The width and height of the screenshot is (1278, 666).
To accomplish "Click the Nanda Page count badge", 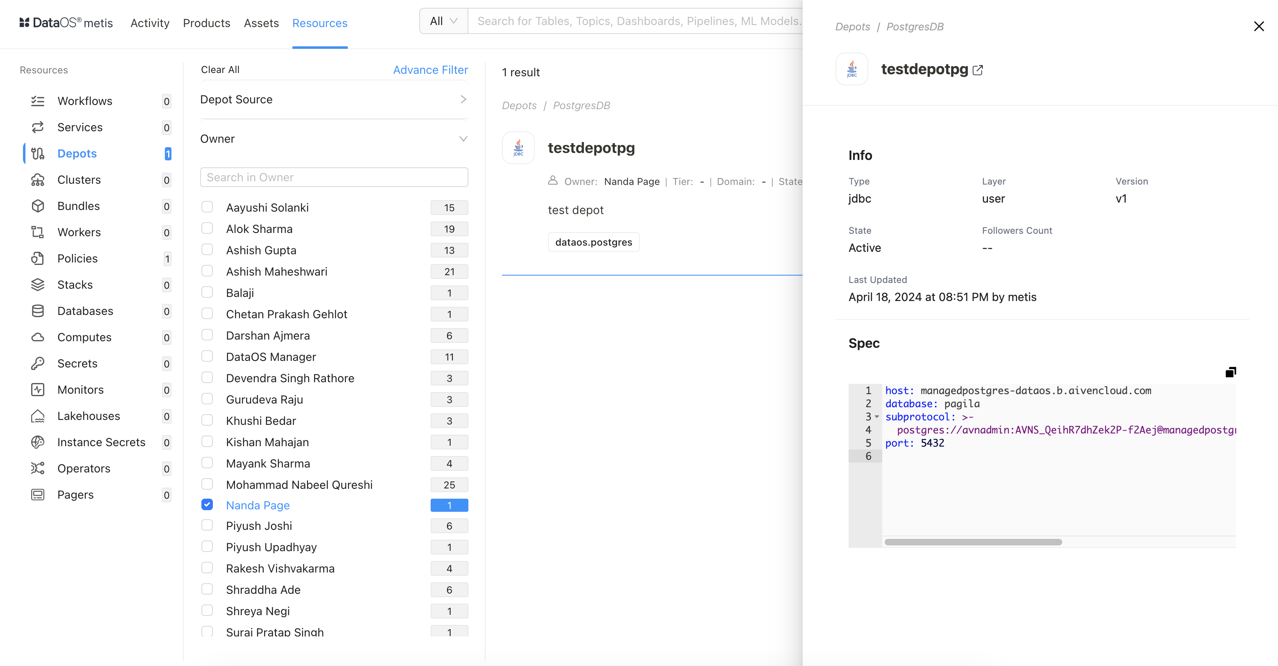I will pyautogui.click(x=450, y=505).
